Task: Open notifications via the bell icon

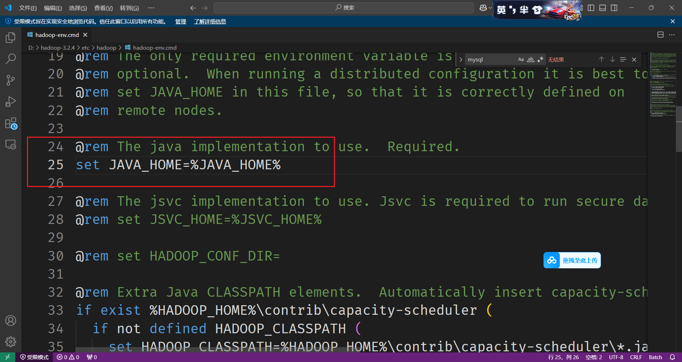Action: click(672, 357)
